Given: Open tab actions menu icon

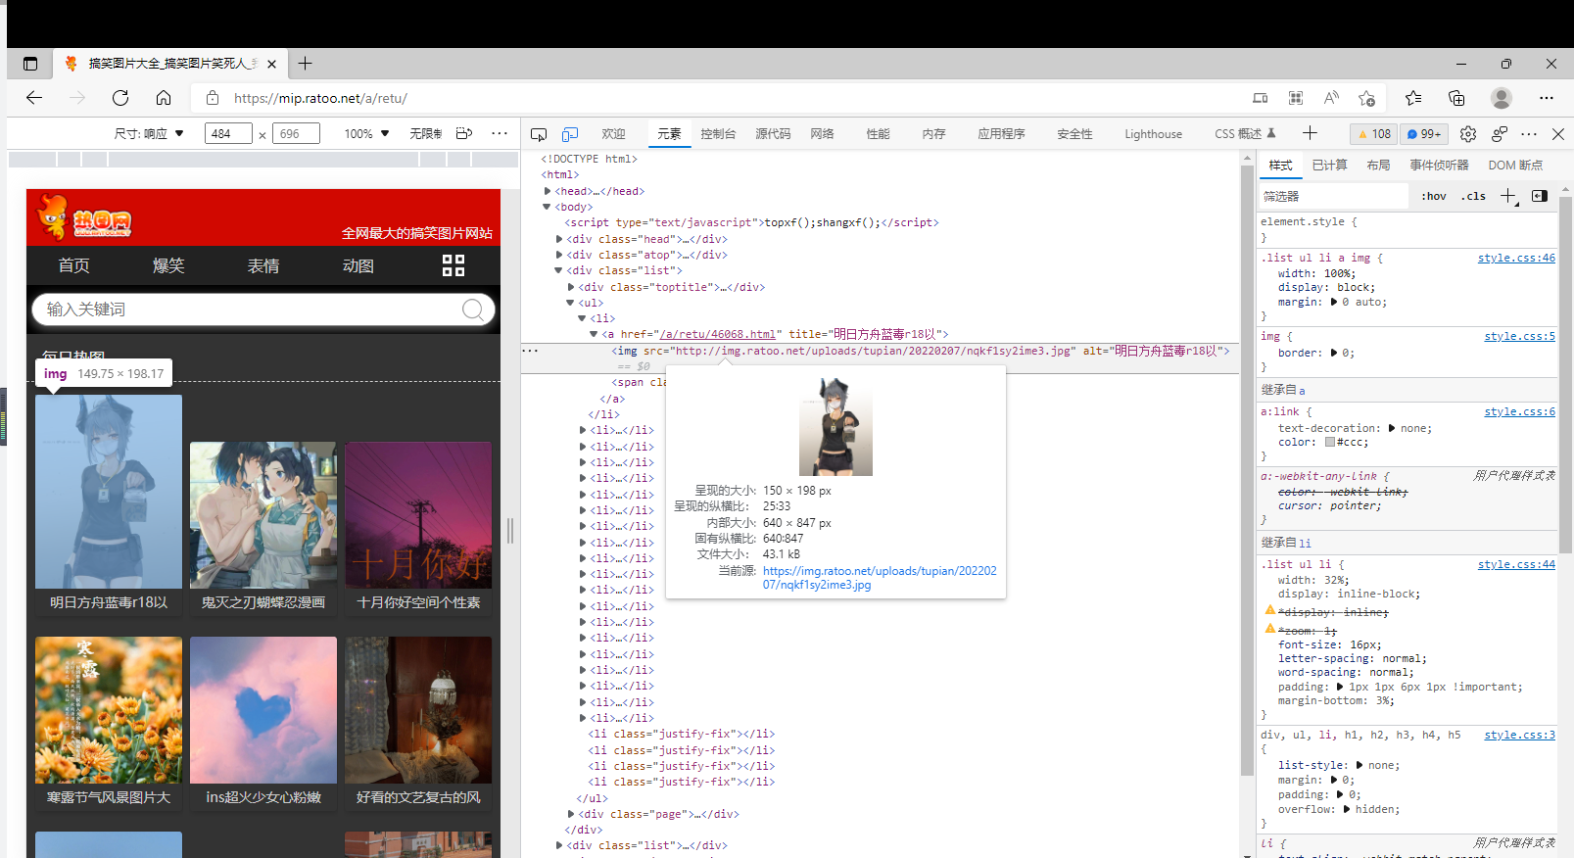Looking at the screenshot, I should pos(30,64).
